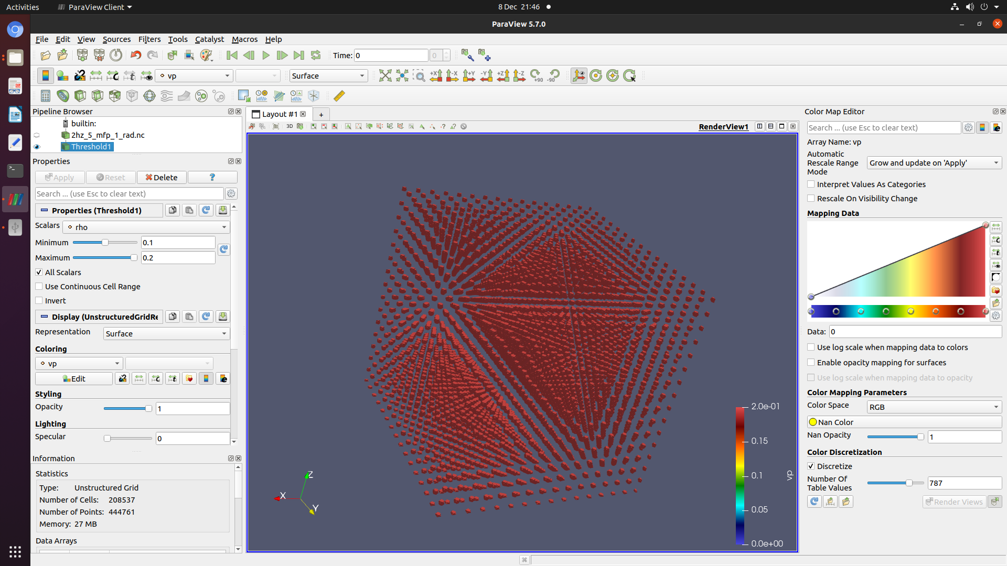Check Use log scale when mapping data to colors
The height and width of the screenshot is (566, 1007).
[x=811, y=347]
